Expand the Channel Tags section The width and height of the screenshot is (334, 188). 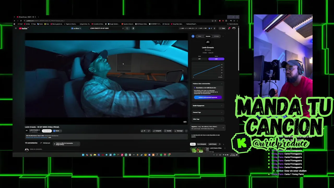coord(208,112)
